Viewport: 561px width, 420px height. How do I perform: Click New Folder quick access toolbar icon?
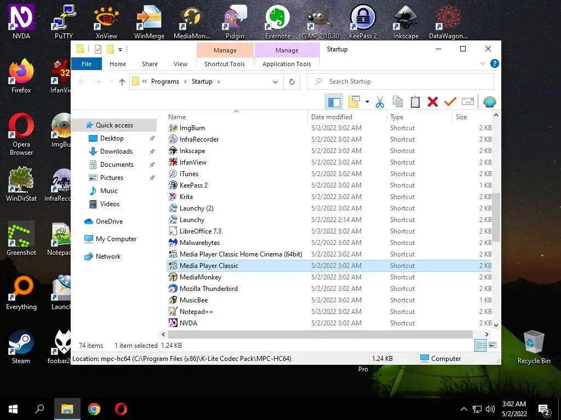coord(111,49)
